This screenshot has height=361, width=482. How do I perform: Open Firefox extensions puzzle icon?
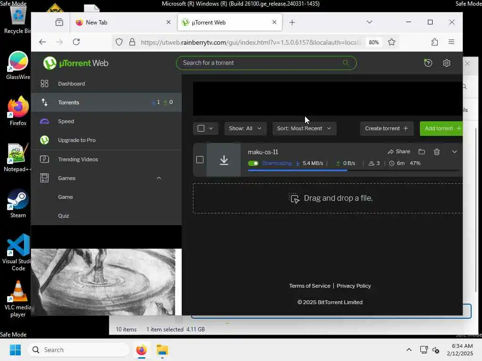(434, 42)
